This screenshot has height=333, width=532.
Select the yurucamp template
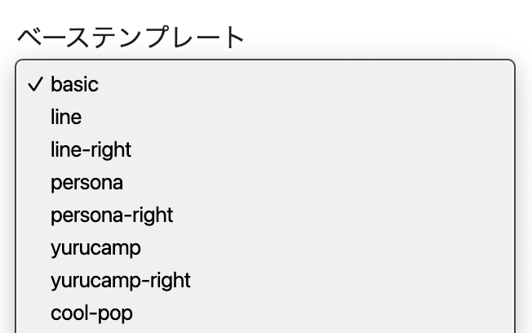click(x=95, y=247)
